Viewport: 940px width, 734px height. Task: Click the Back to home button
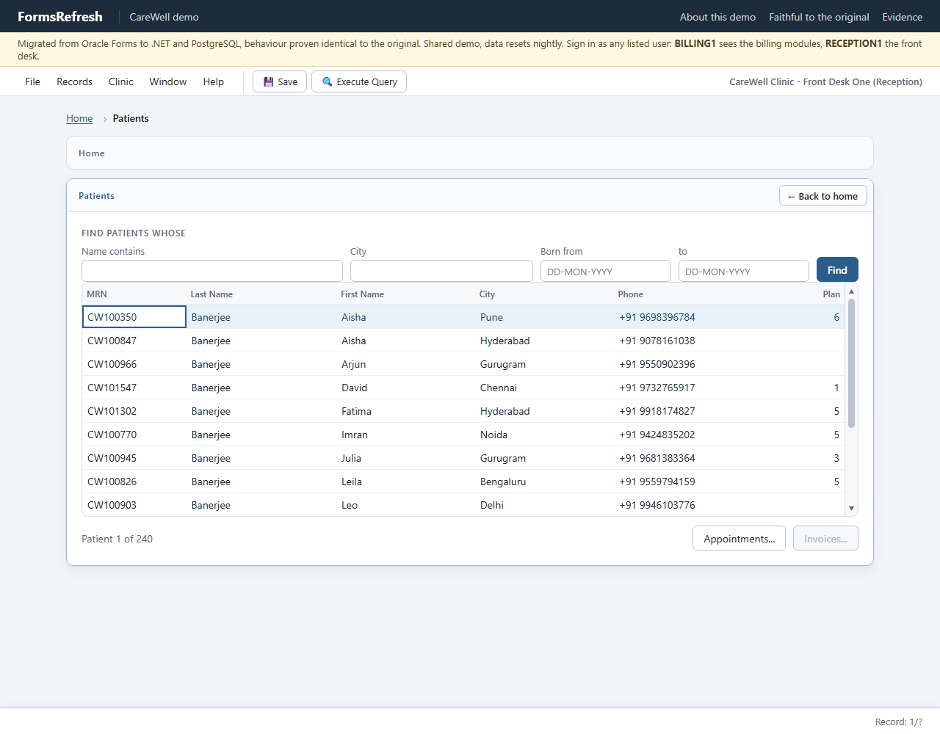coord(823,196)
